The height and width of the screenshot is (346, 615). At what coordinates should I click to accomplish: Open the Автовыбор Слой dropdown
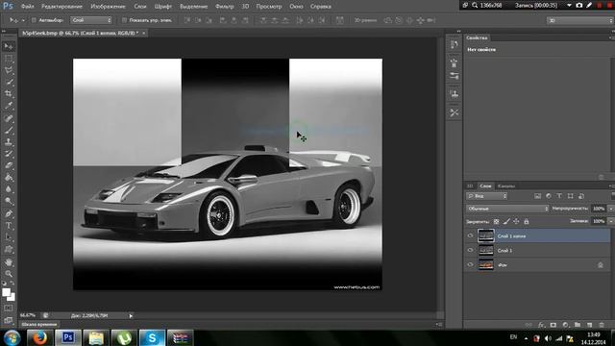point(91,20)
